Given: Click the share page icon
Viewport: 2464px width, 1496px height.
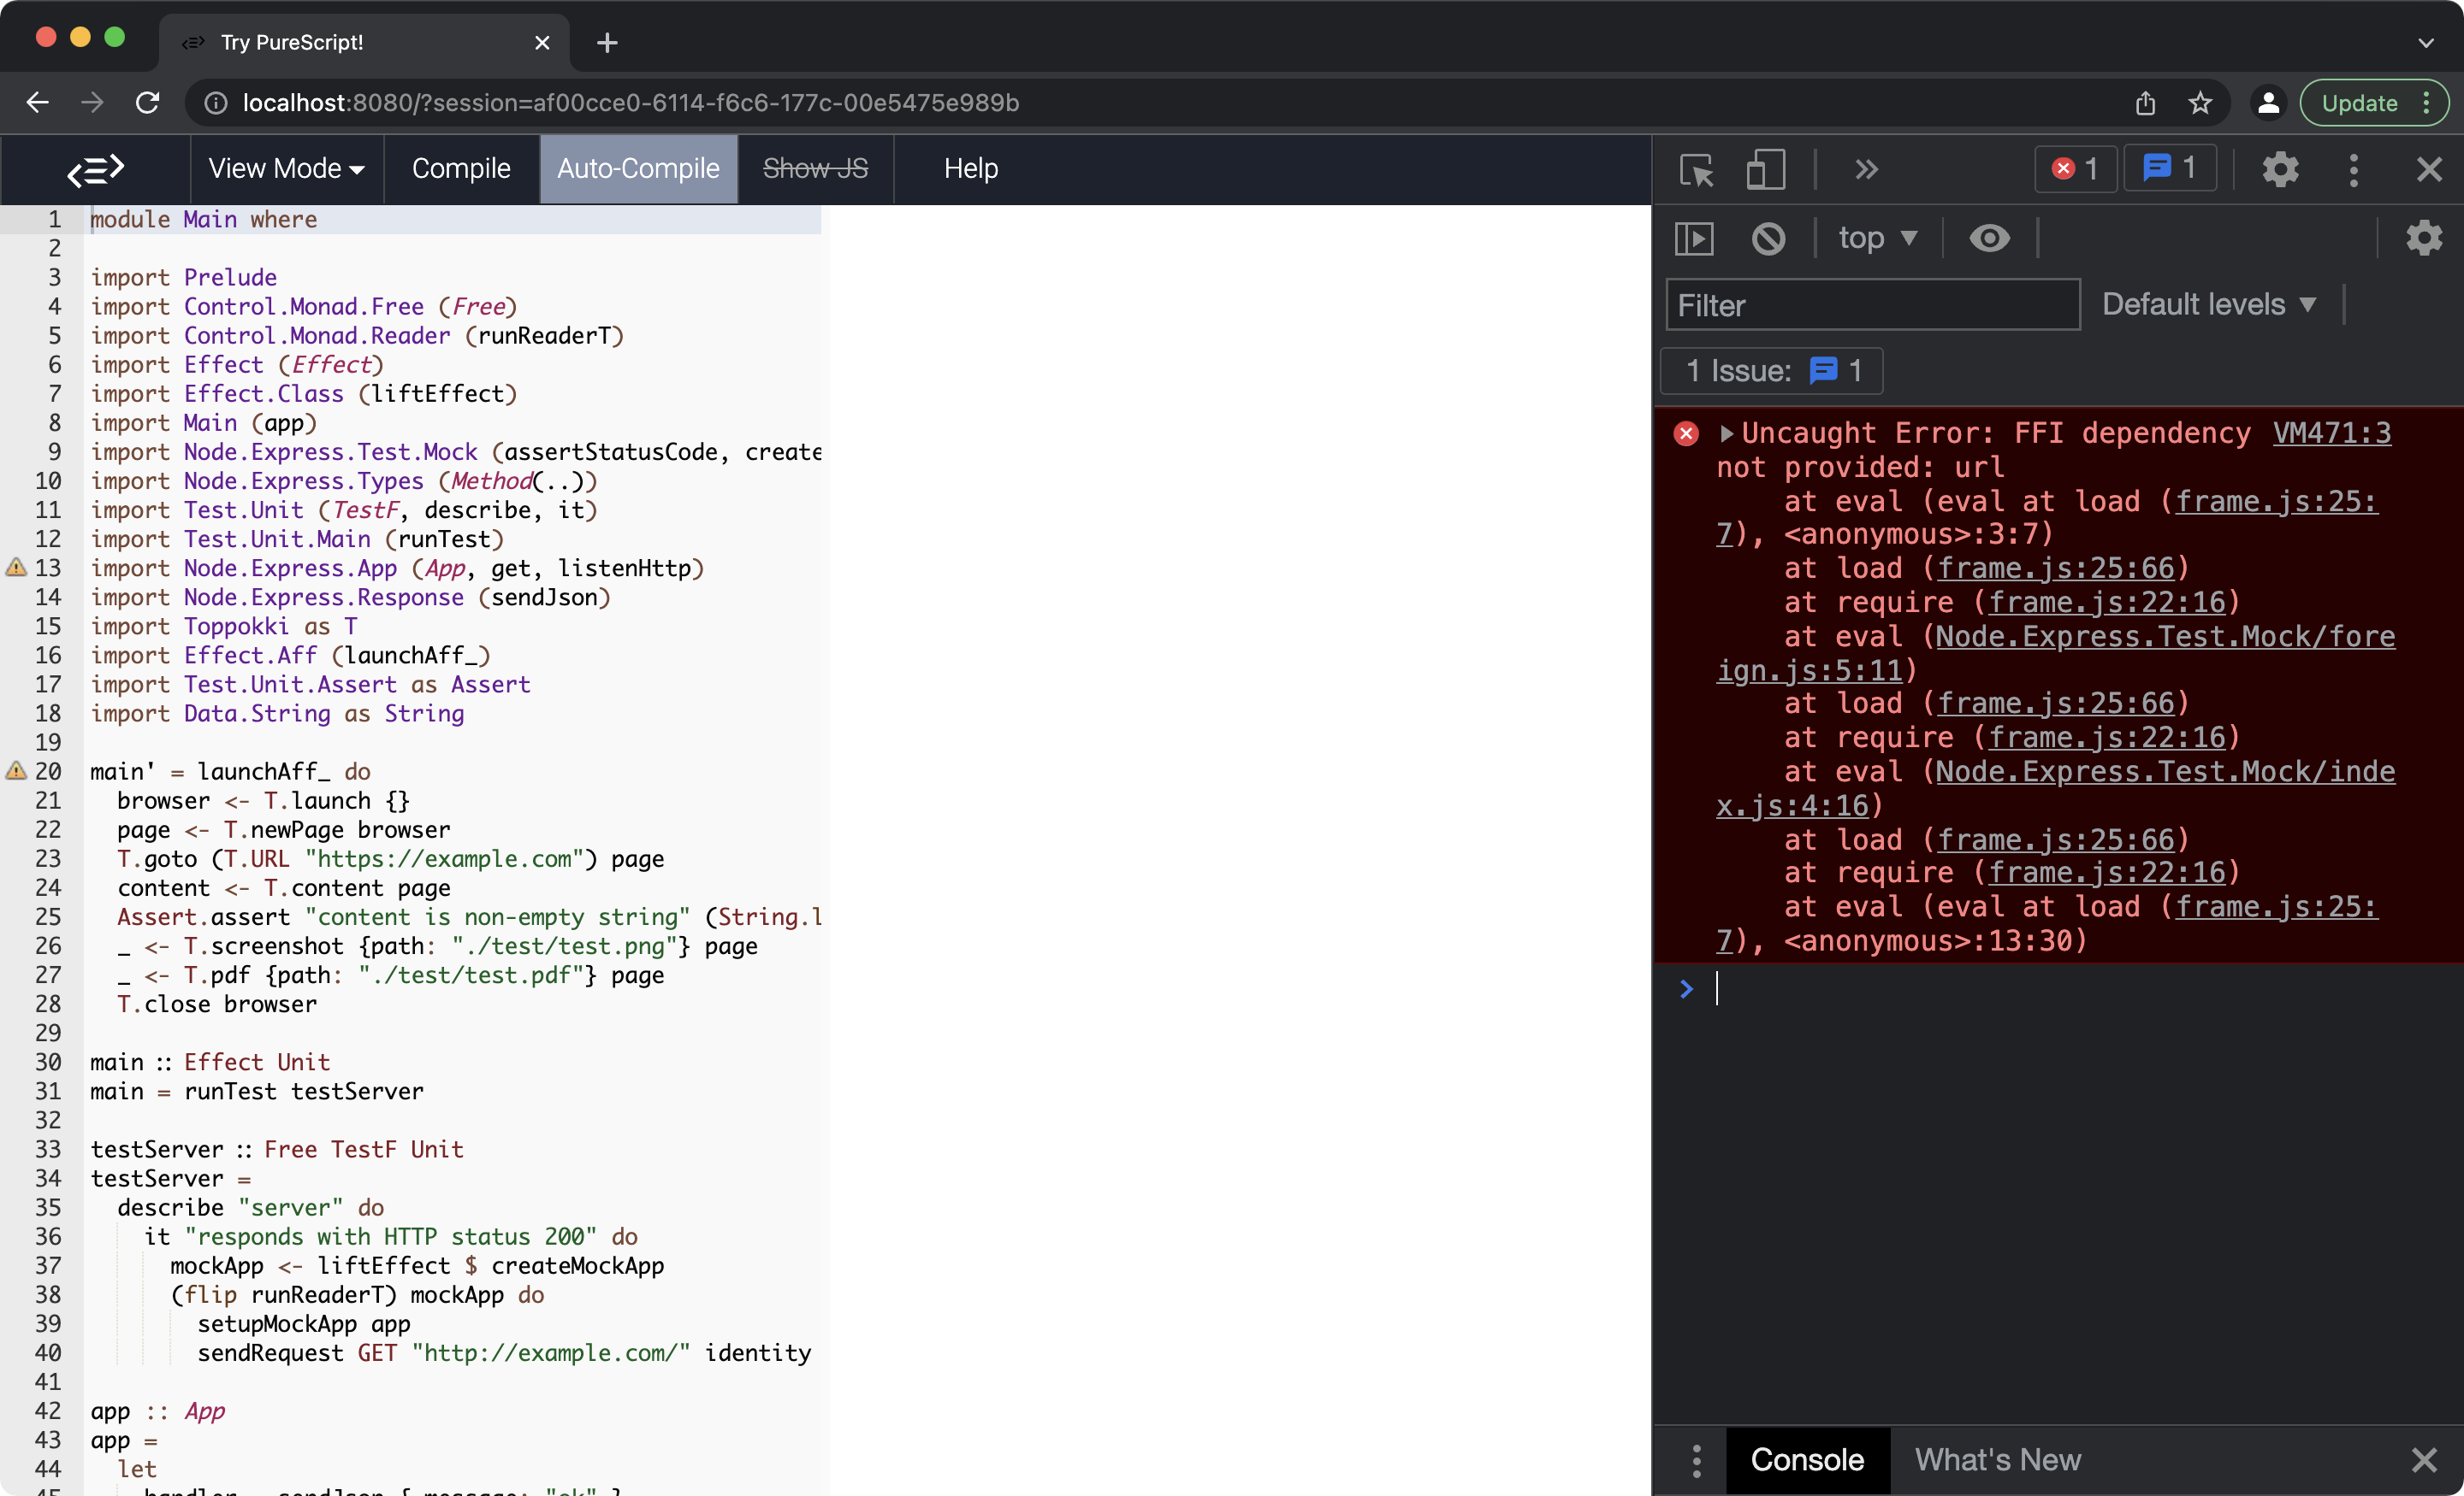Looking at the screenshot, I should point(2145,103).
